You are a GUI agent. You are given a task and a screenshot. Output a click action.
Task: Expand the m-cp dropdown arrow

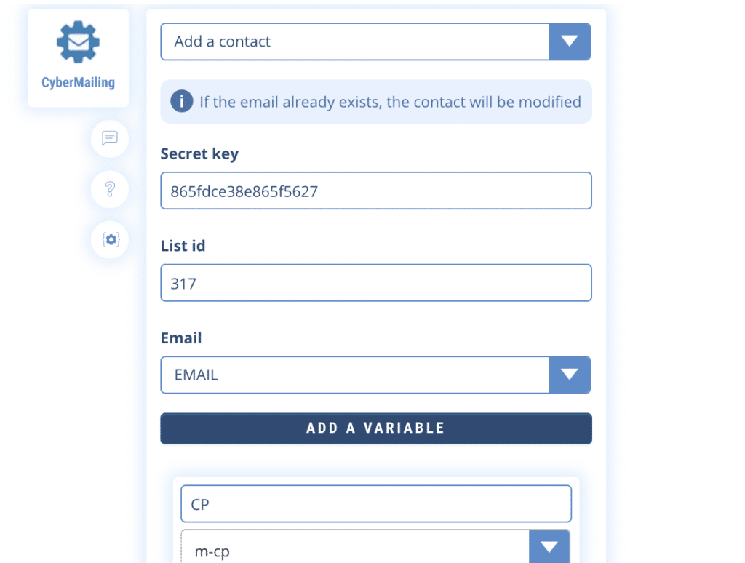pyautogui.click(x=549, y=547)
